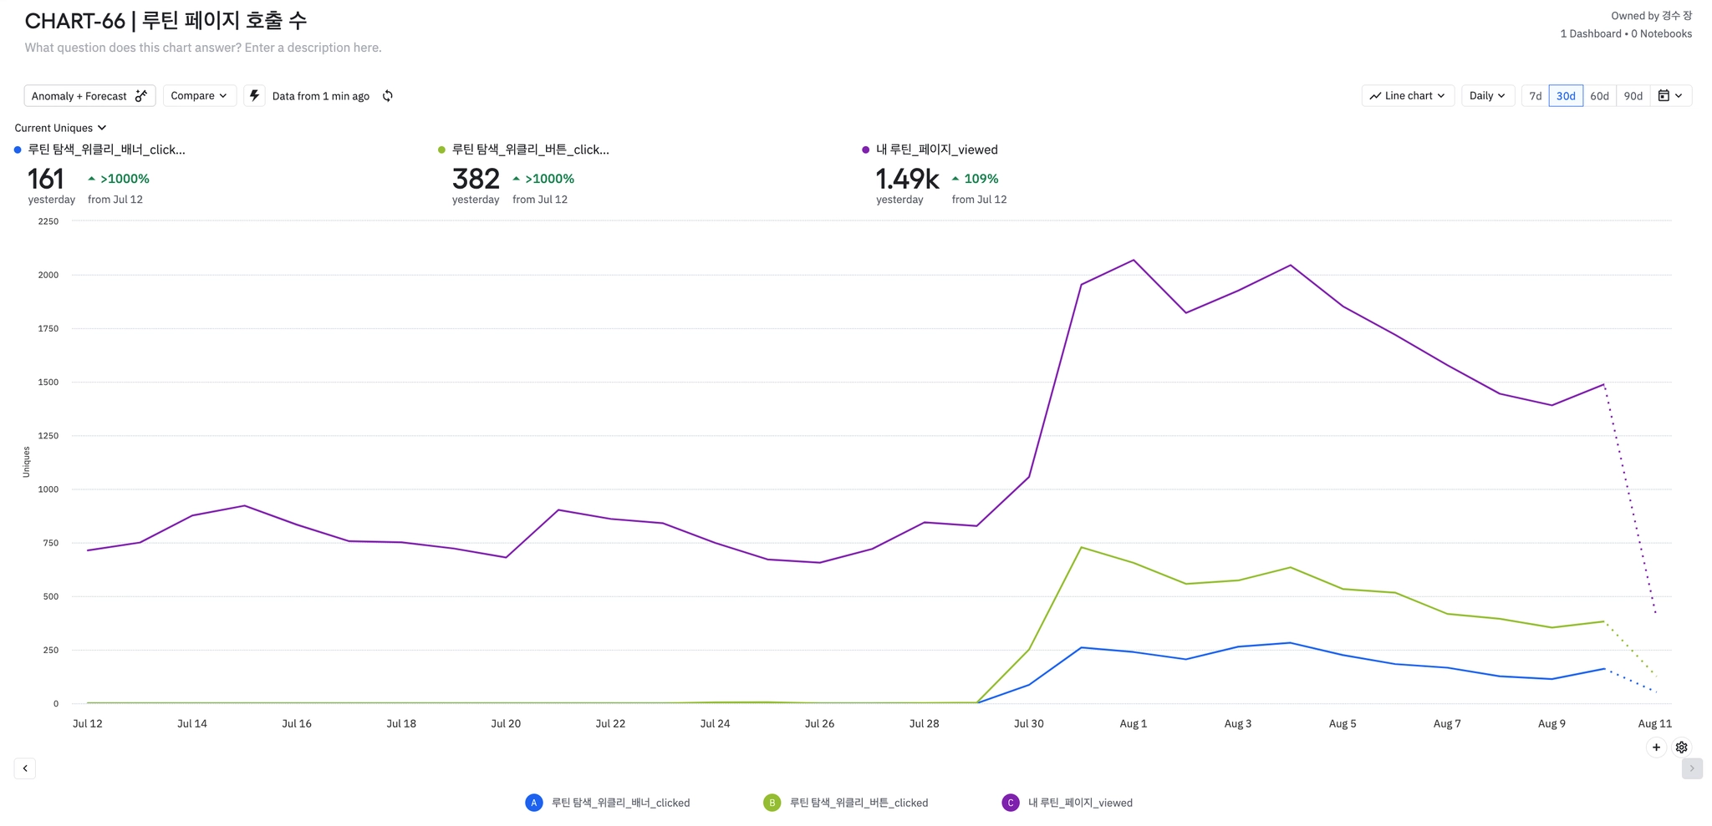The image size is (1712, 826).
Task: Click the Anomaly + Forecast button
Action: 89,96
